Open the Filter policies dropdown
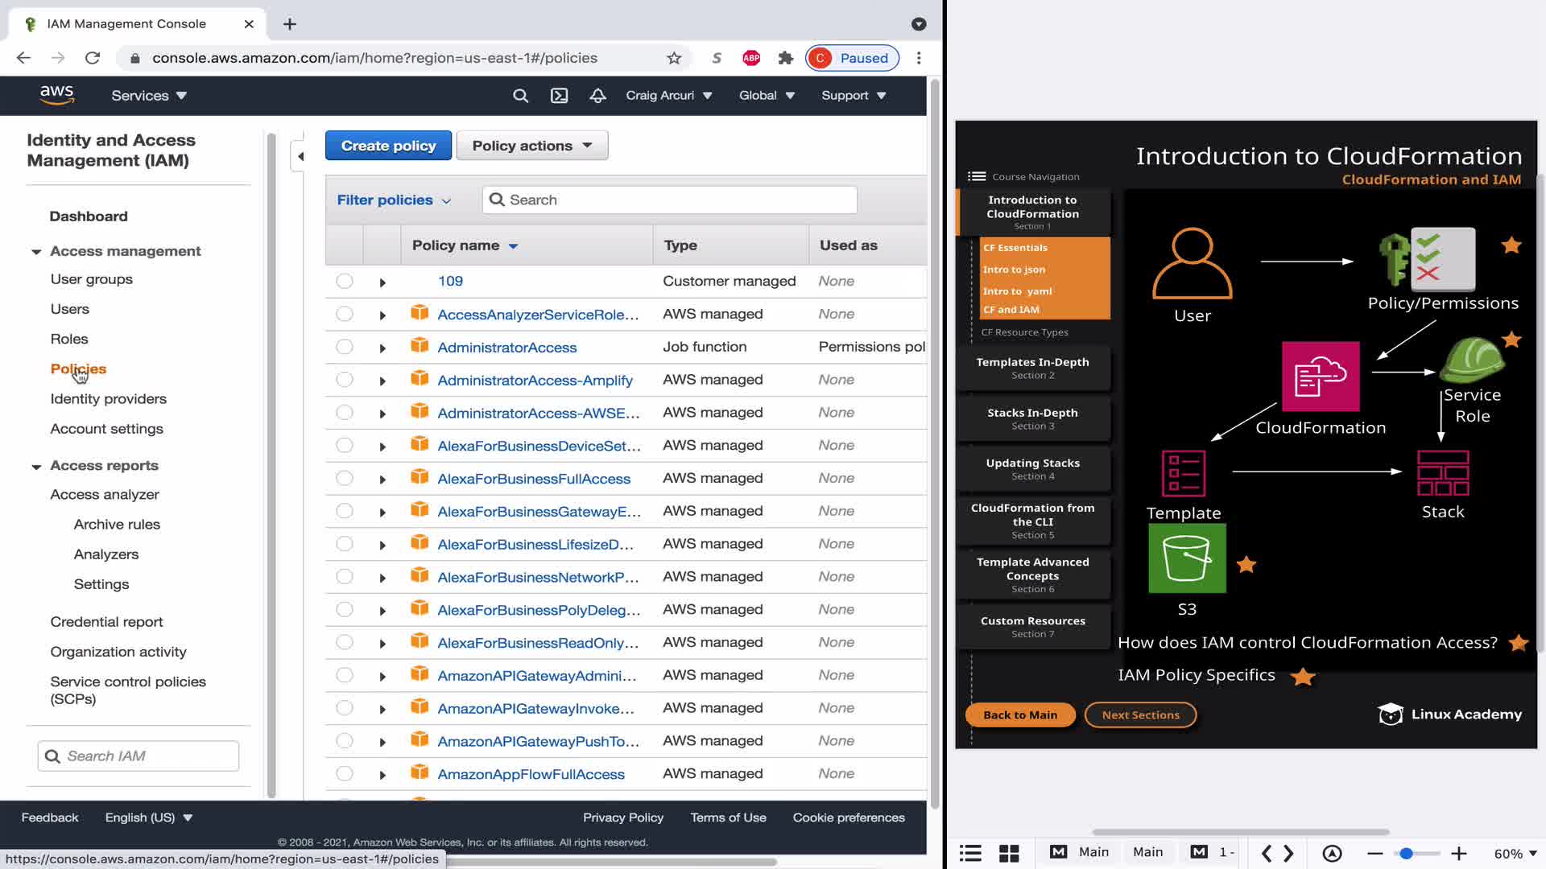 (x=394, y=200)
